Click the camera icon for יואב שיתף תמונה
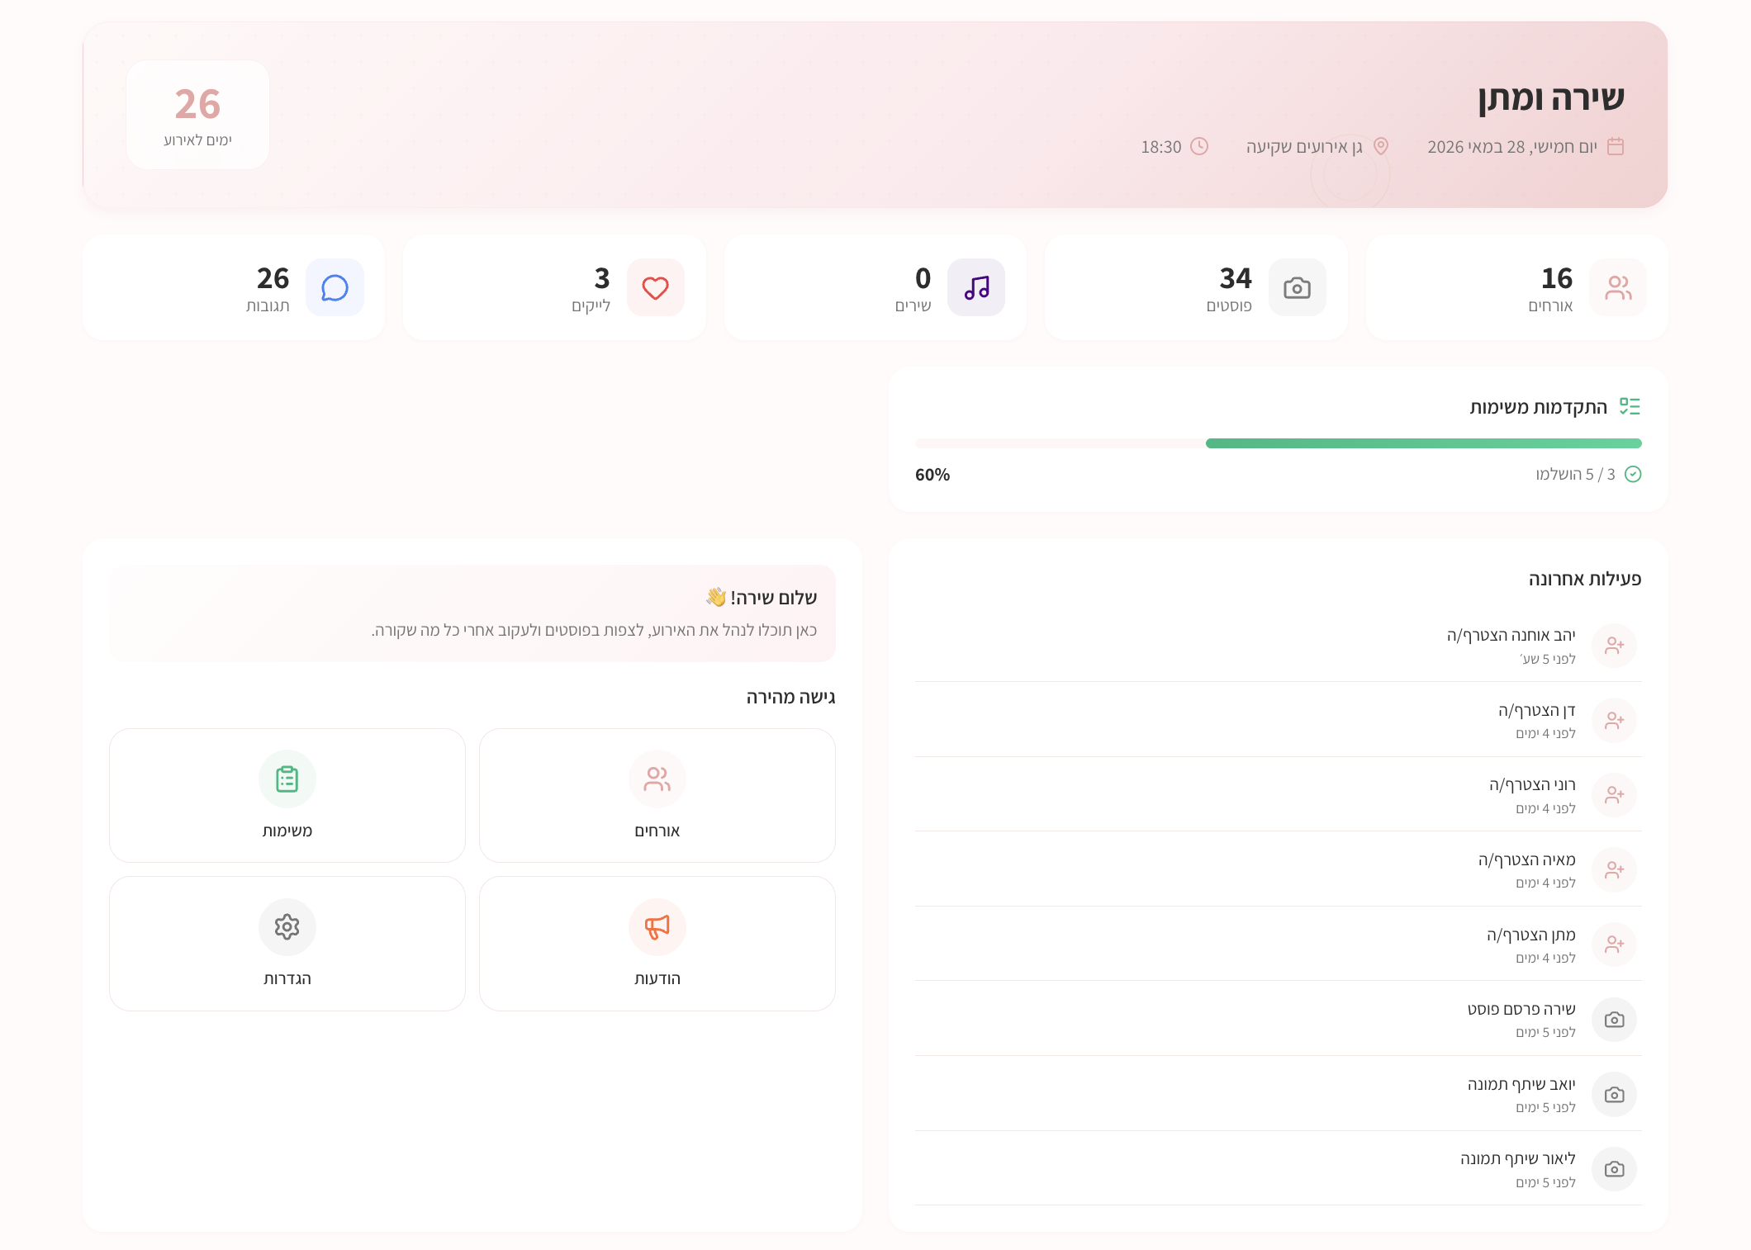 [1614, 1094]
